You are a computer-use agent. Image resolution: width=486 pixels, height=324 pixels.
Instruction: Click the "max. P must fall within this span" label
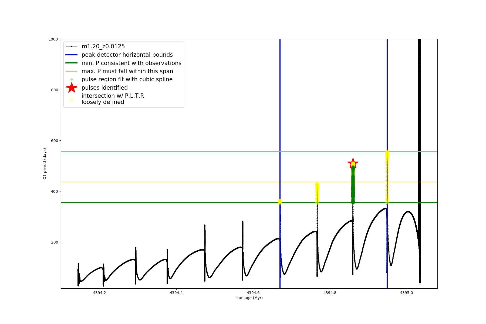pyautogui.click(x=127, y=71)
